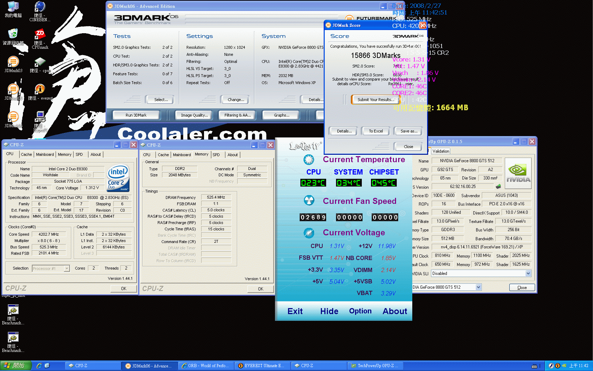
Task: Open the 我的電腦 desktop icon
Action: click(x=13, y=9)
